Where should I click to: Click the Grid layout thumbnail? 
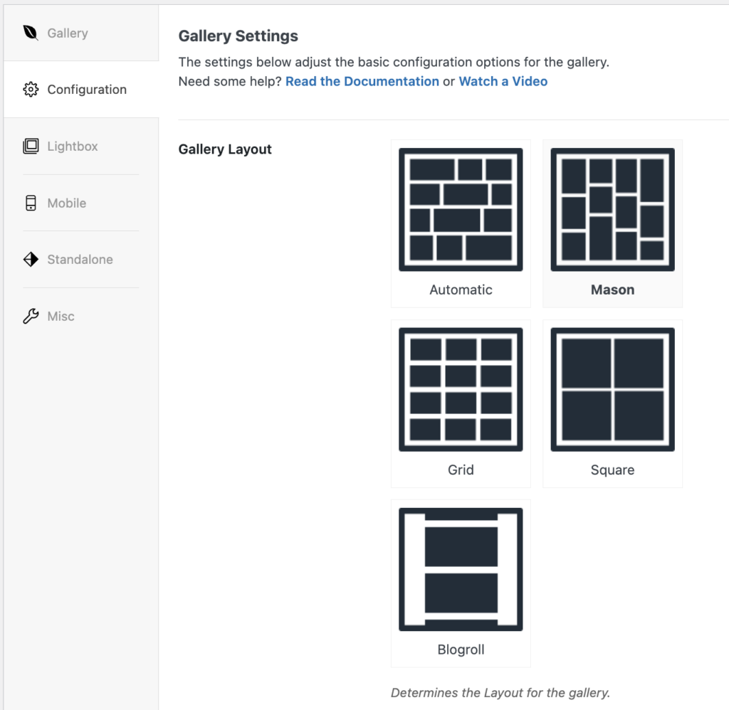coord(461,389)
